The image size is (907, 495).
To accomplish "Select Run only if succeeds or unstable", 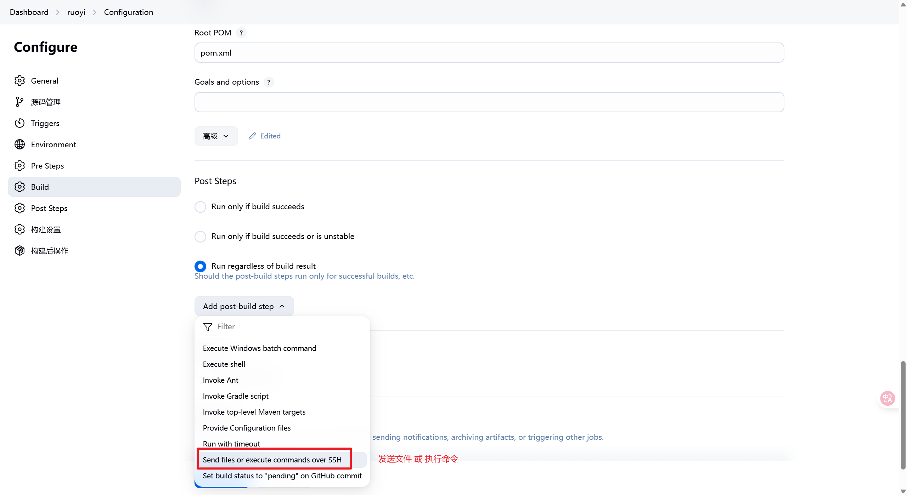I will tap(200, 237).
